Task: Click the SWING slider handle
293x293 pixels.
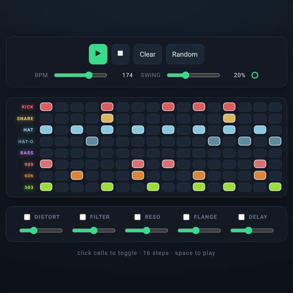Action: pyautogui.click(x=186, y=75)
